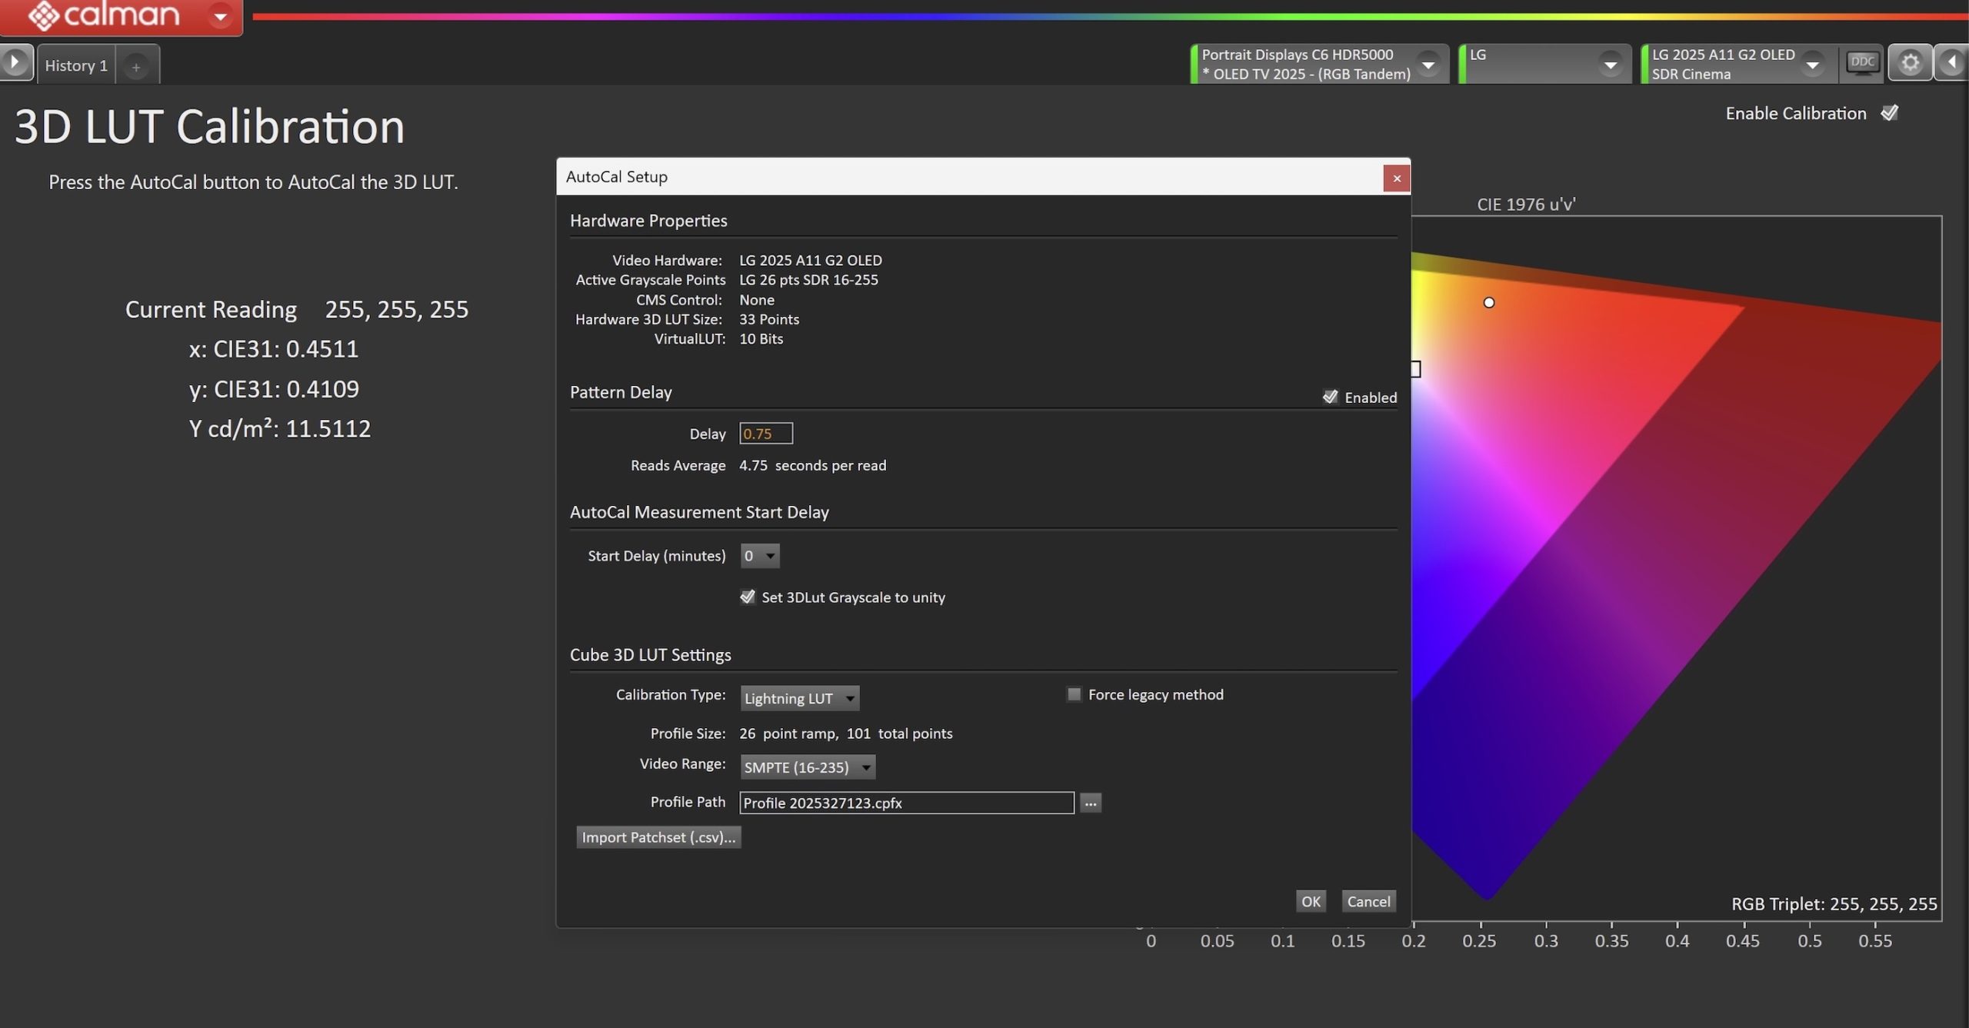Click the DDC monitor icon
This screenshot has height=1028, width=1969.
click(x=1862, y=63)
